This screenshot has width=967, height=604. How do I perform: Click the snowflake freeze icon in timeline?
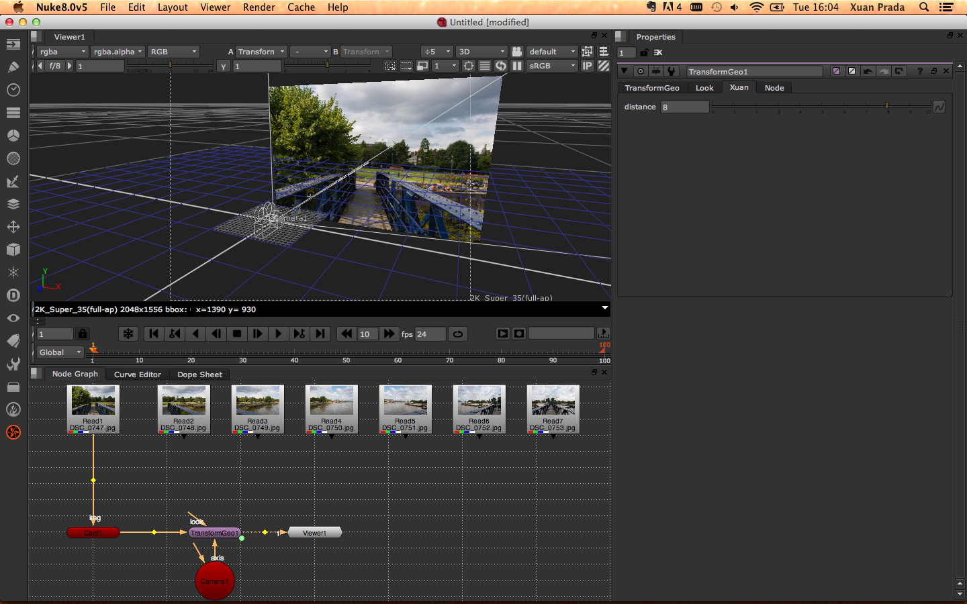128,334
